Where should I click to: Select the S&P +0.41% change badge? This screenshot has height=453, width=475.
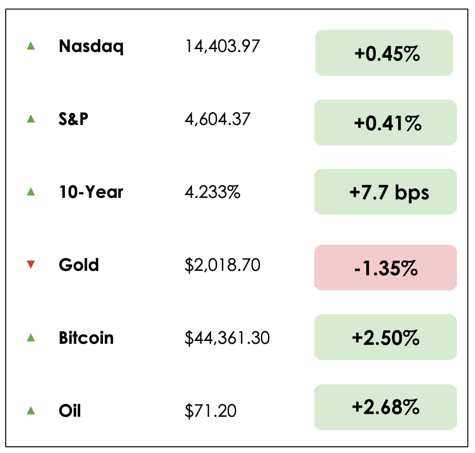point(385,123)
